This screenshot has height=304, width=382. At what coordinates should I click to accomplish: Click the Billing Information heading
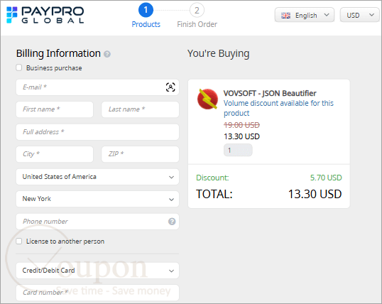pos(58,53)
